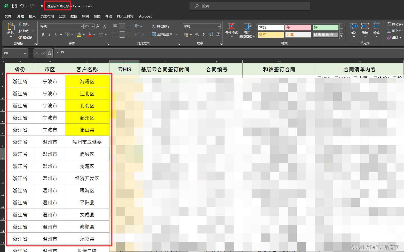Click the insert function fx icon
Screen dimensions: 404x252
[49, 53]
